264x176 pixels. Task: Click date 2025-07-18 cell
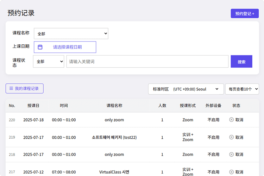click(x=33, y=120)
